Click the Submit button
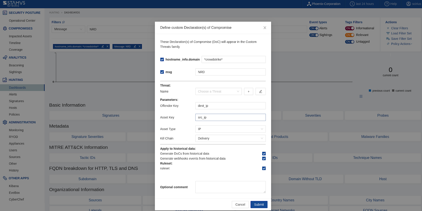 point(259,205)
